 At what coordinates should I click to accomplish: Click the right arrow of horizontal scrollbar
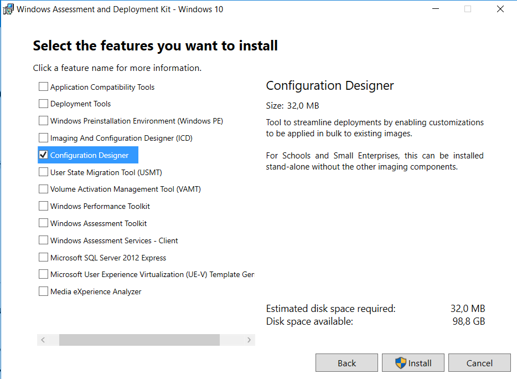point(248,339)
